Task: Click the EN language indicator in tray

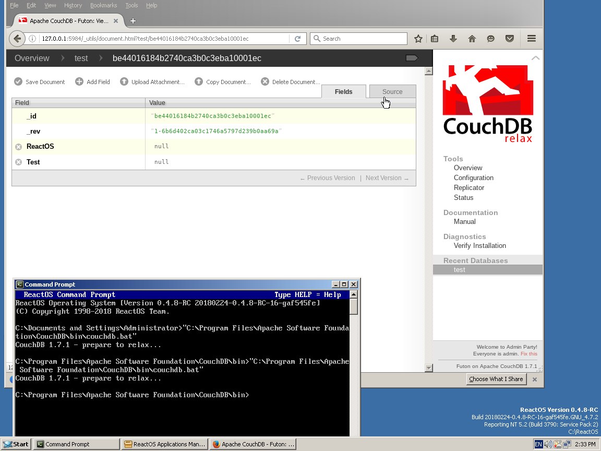Action: [x=538, y=444]
